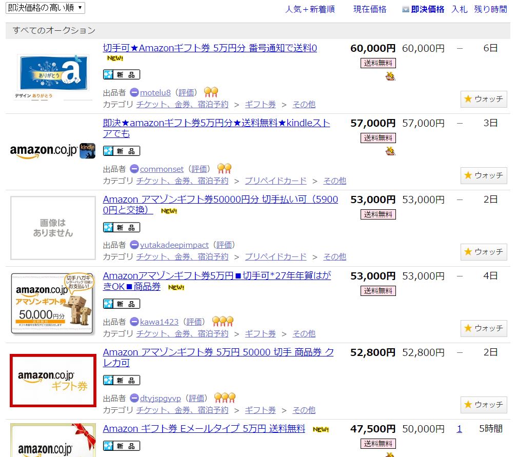Open プリペイドカード category on commonset listing
The height and width of the screenshot is (457, 517).
(x=275, y=181)
